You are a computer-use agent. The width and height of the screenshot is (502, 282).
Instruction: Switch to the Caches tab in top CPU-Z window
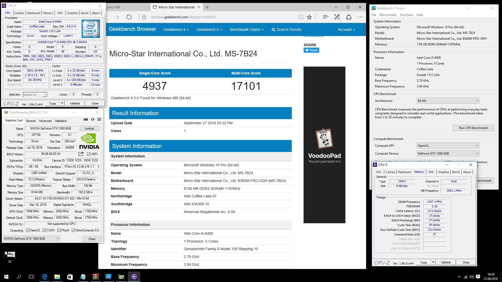point(19,13)
